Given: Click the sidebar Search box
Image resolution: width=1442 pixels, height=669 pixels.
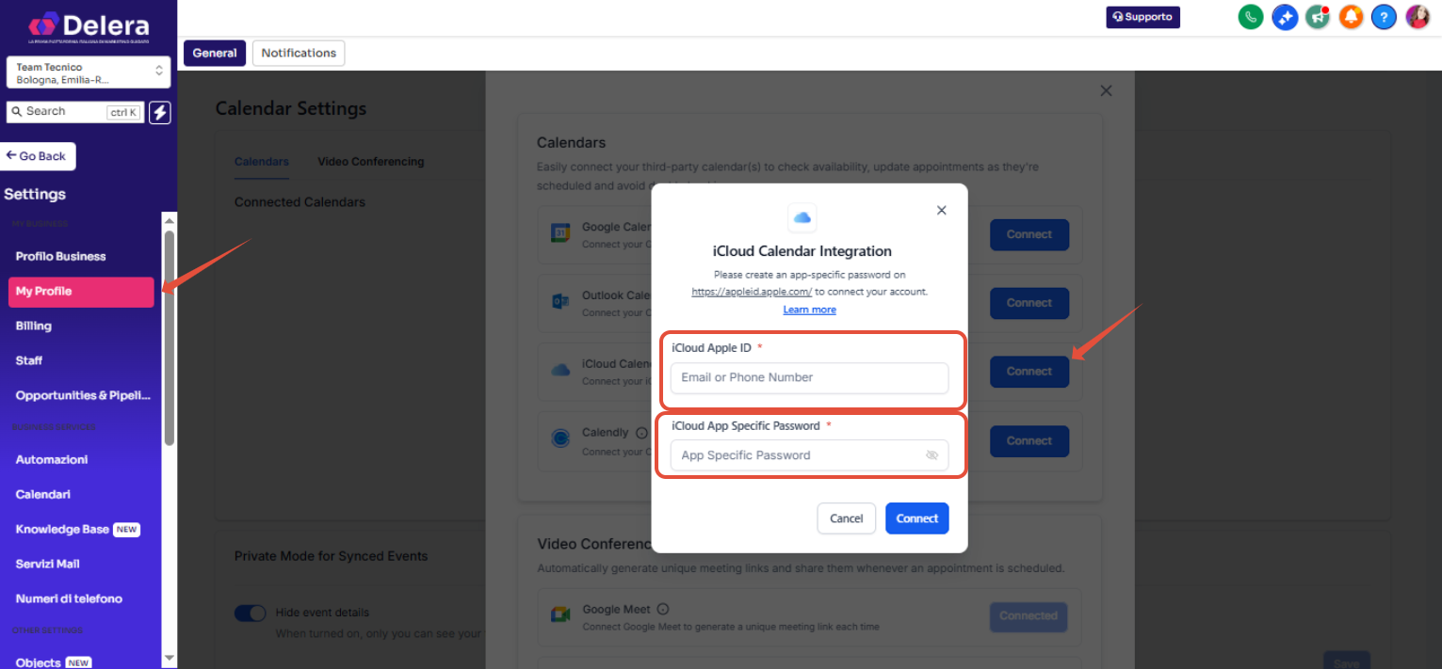Looking at the screenshot, I should [x=75, y=112].
